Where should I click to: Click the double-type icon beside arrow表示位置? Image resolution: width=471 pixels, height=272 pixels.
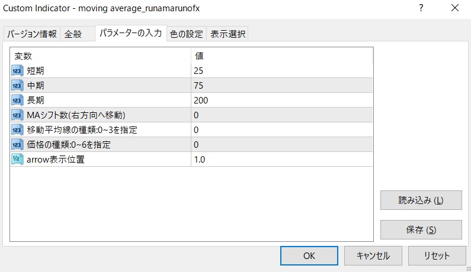(17, 159)
